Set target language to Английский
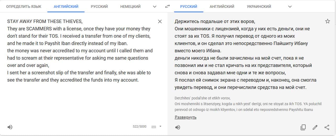 [x=222, y=7]
